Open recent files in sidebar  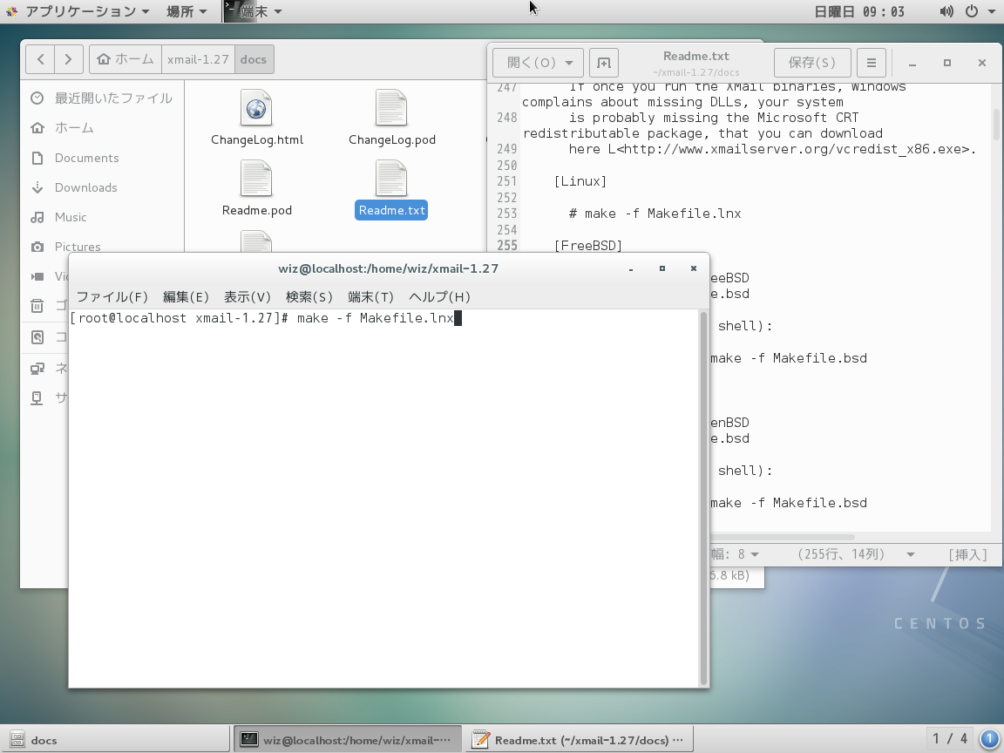[102, 98]
